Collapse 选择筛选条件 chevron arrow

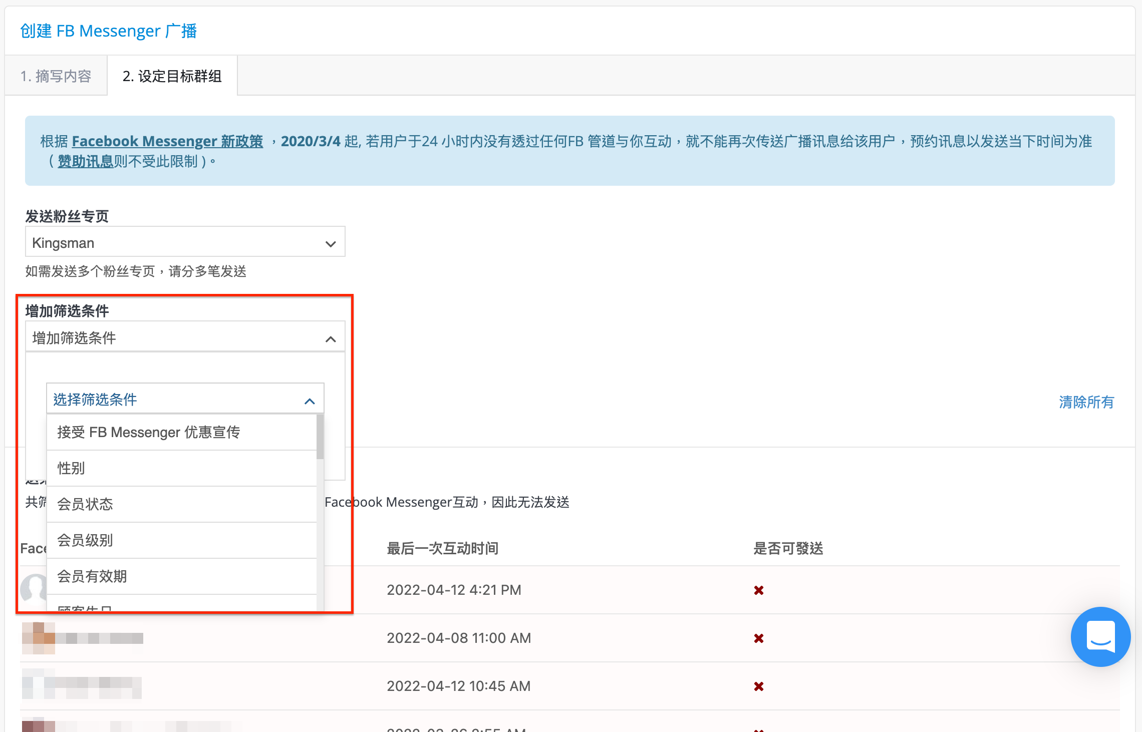pyautogui.click(x=310, y=401)
